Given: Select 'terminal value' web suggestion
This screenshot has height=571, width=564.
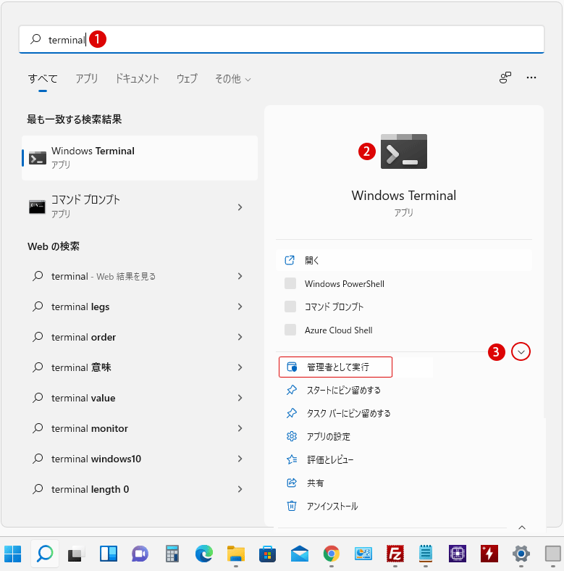Looking at the screenshot, I should tap(140, 398).
